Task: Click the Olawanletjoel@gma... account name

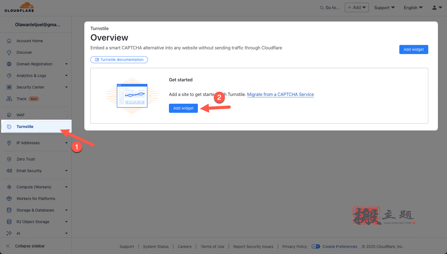Action: pyautogui.click(x=37, y=25)
